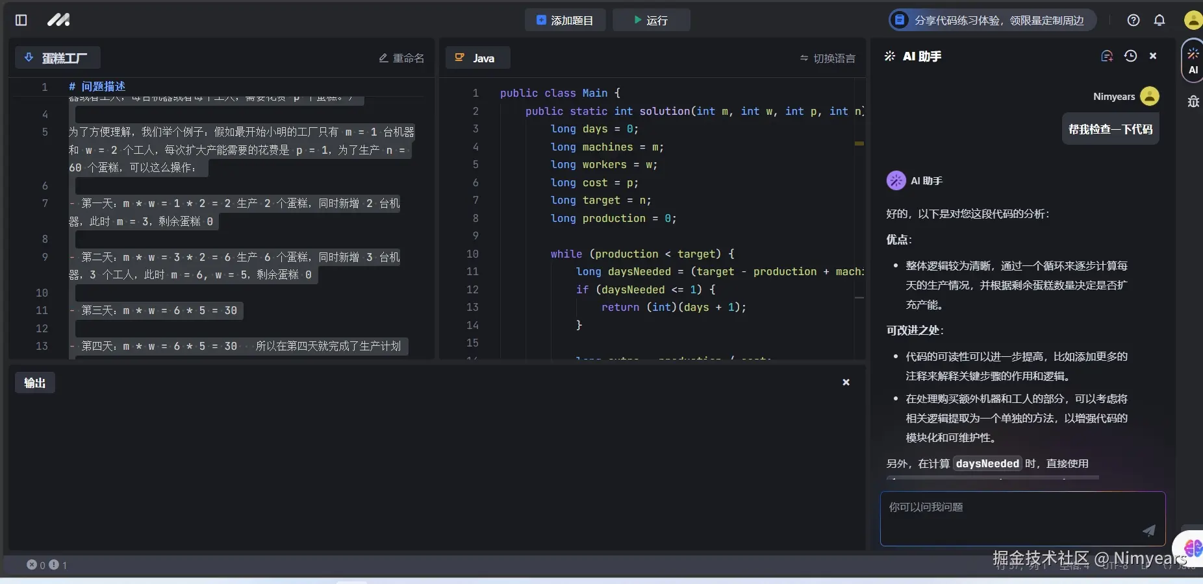Run the code with 运行 button
1203x584 pixels.
click(x=651, y=20)
